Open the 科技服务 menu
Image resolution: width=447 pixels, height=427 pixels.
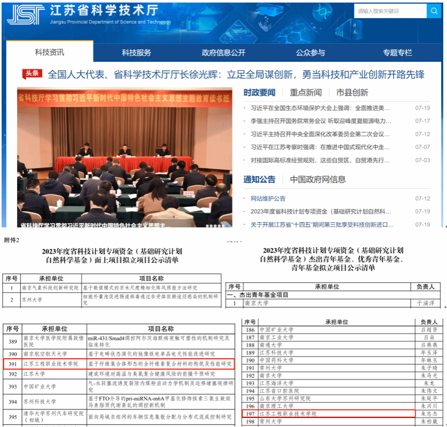[x=136, y=52]
